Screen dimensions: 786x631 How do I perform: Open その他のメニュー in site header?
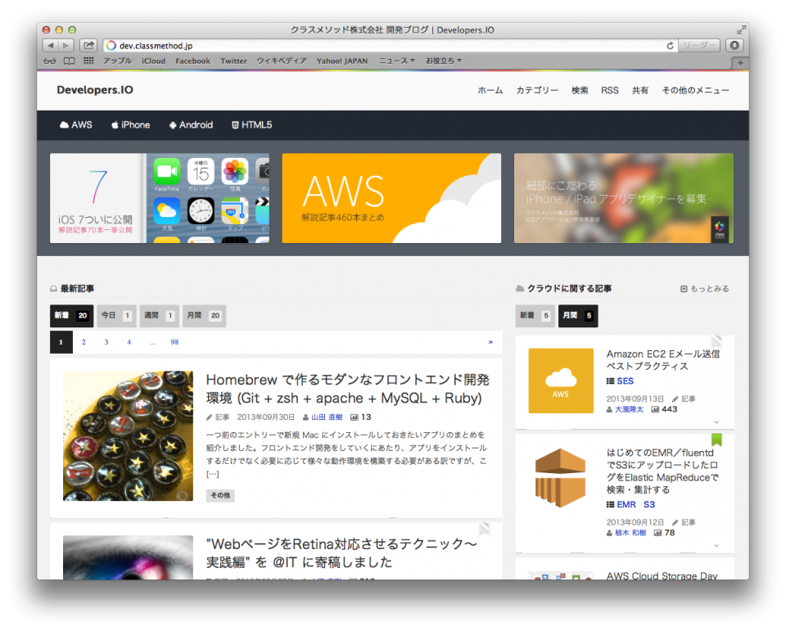[x=695, y=91]
